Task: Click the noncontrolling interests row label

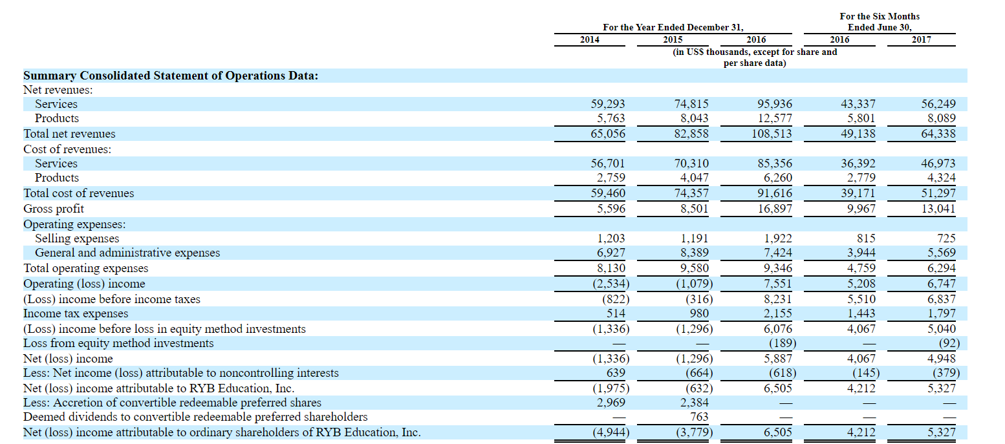Action: click(x=181, y=373)
